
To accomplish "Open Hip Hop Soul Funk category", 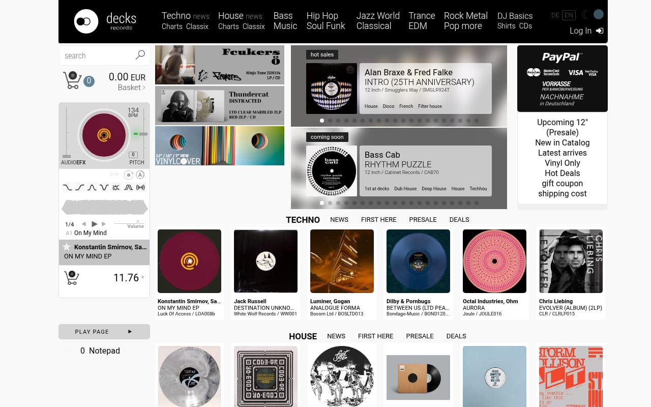I will (325, 21).
